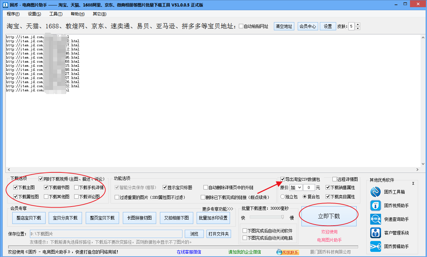
Task: Enable 自动删除详情页中的外链 checkbox
Action: click(x=206, y=187)
